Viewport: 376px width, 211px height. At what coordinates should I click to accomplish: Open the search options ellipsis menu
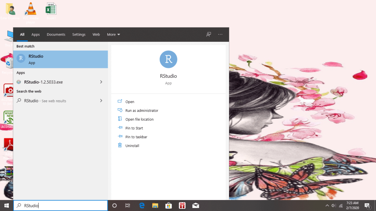(220, 34)
